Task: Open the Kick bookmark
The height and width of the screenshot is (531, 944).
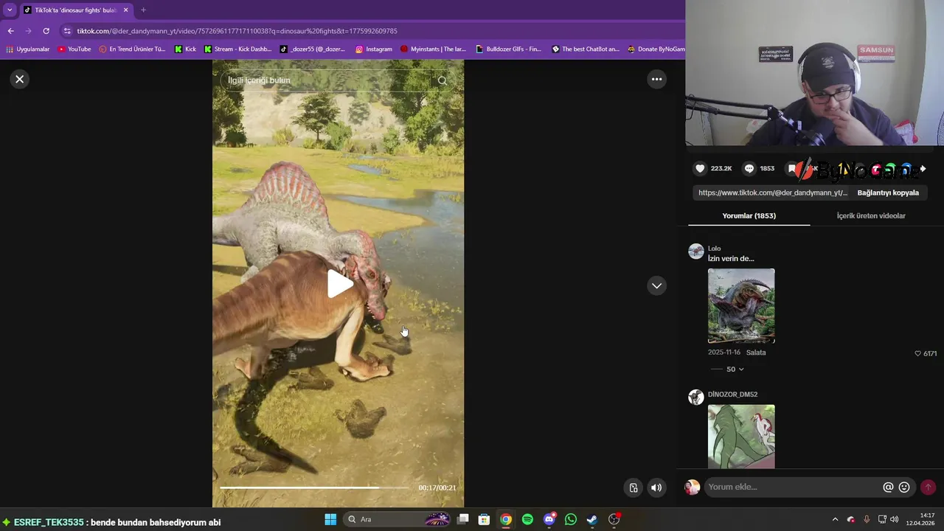Action: (185, 49)
